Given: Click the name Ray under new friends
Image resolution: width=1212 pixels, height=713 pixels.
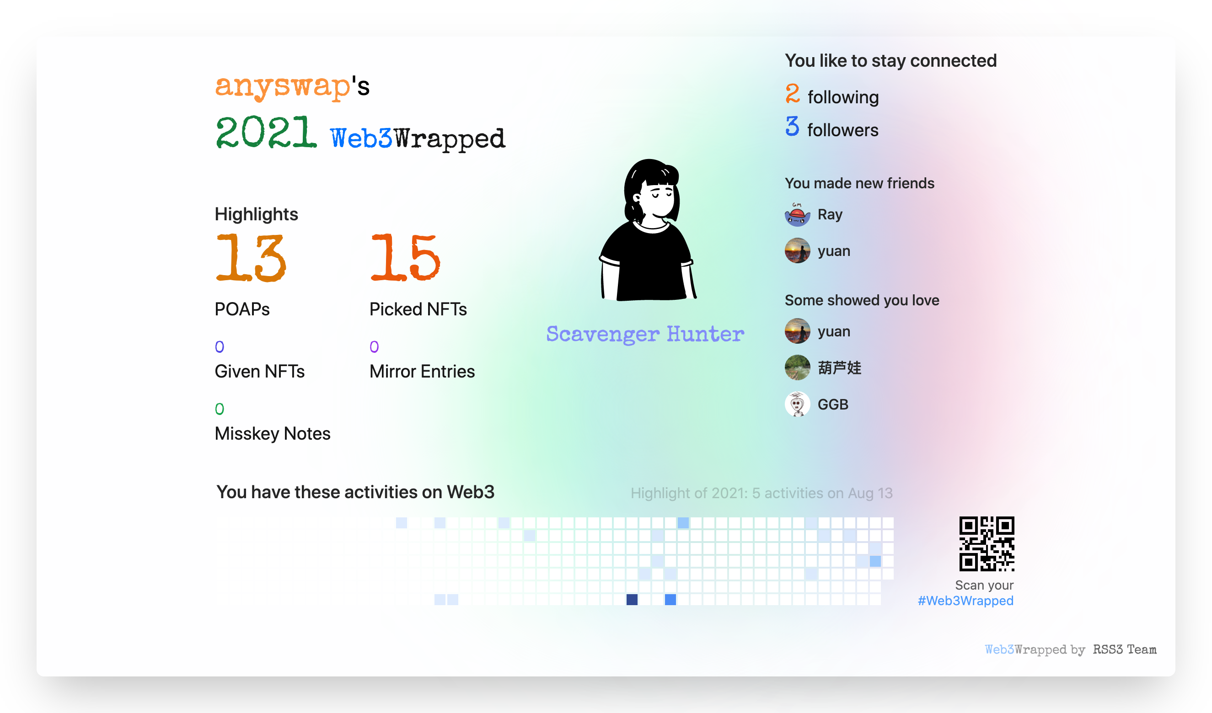Looking at the screenshot, I should [830, 214].
